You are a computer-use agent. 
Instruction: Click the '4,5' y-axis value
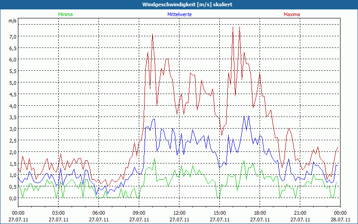click(13, 95)
